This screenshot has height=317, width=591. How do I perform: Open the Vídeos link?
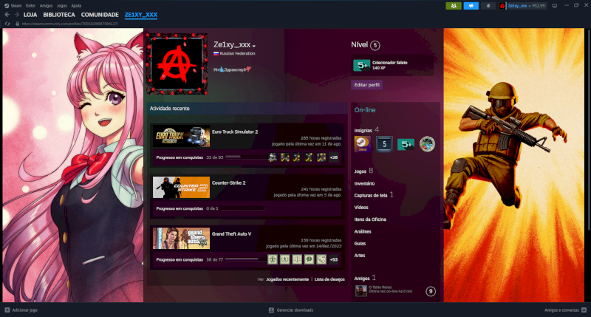tap(361, 208)
